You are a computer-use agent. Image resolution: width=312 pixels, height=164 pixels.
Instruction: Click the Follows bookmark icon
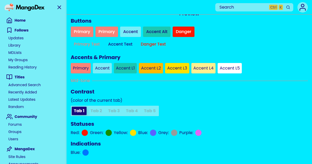(x=9, y=30)
